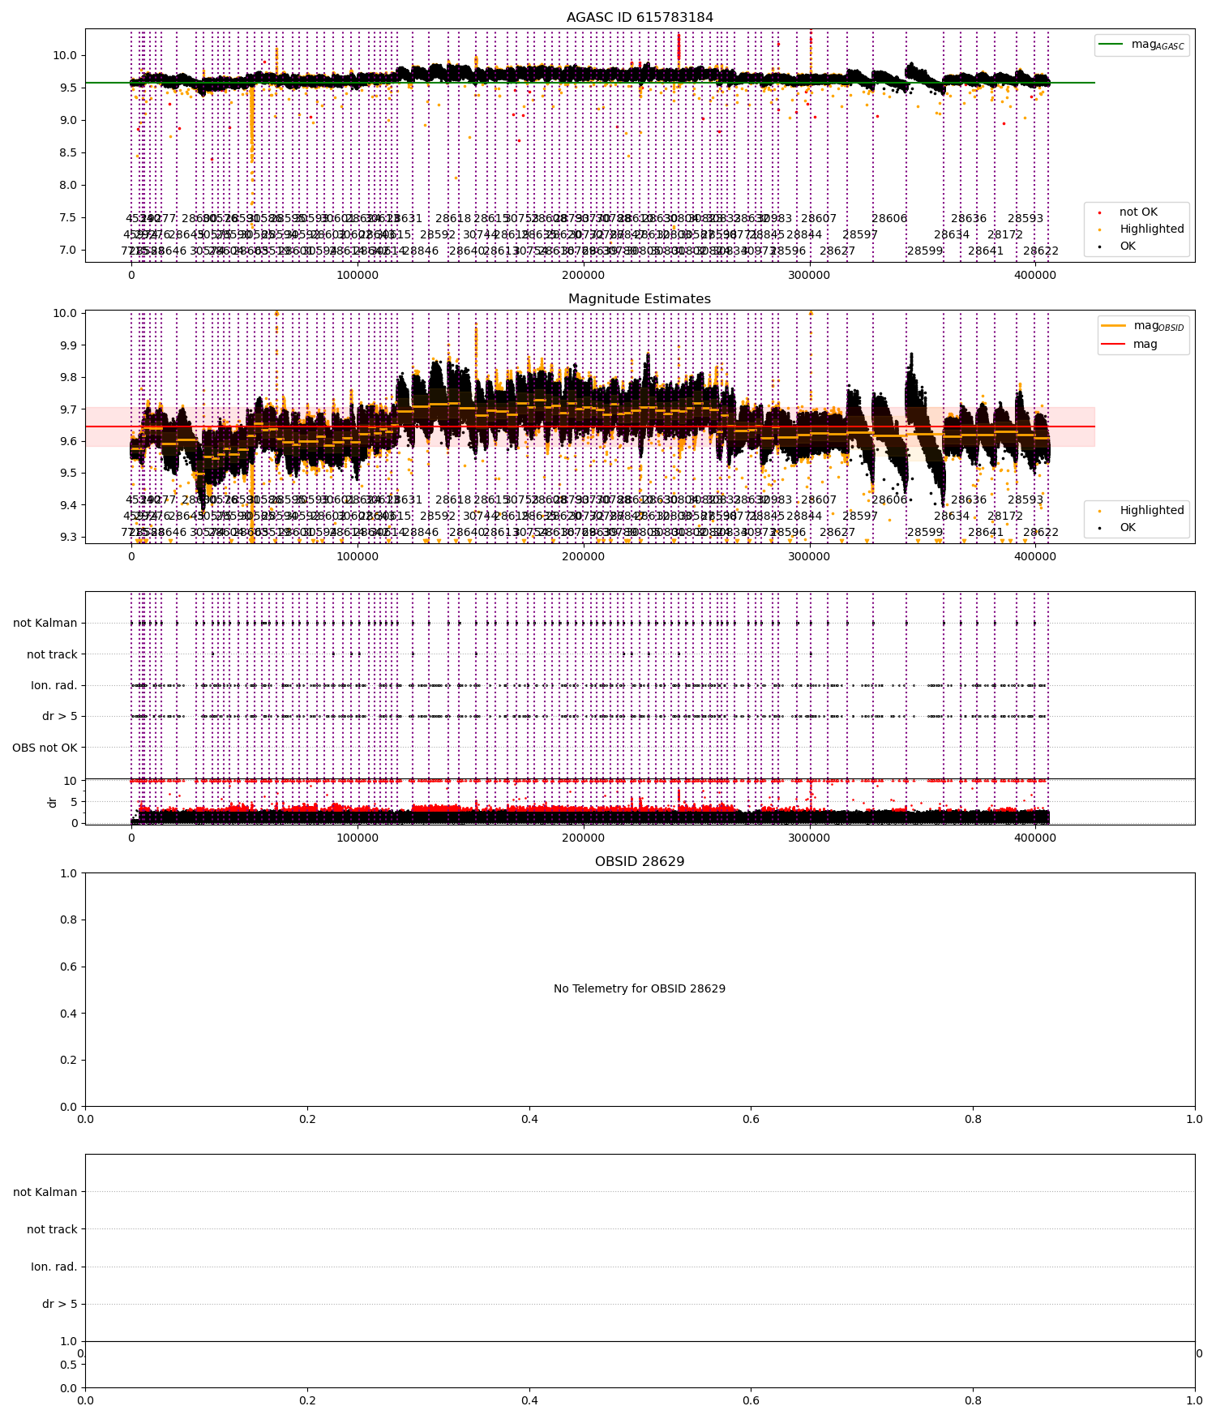
Task: Click 'Highlighted' legend entry in top plot
Action: 1152,229
